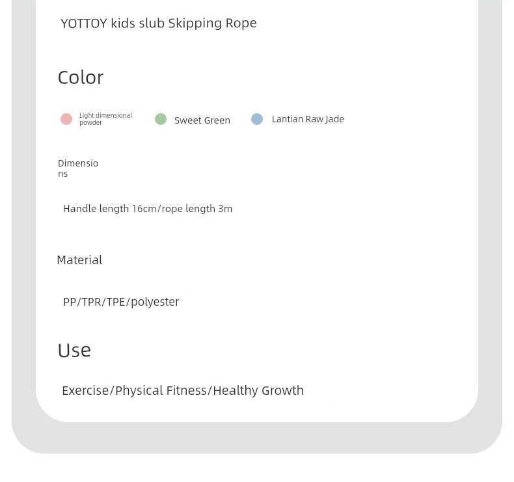Click the Dimensions heading
The height and width of the screenshot is (482, 514).
78,168
